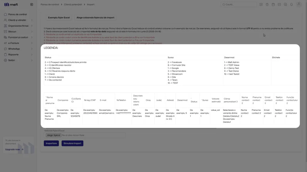
Task: Expand Setări submenu chevron
Action: tap(32, 60)
